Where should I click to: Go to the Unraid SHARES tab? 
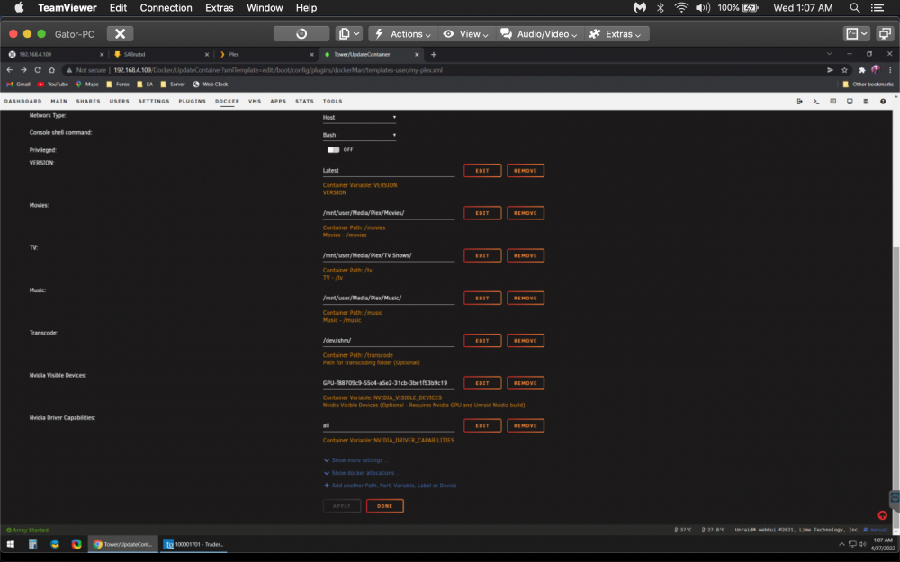[88, 101]
